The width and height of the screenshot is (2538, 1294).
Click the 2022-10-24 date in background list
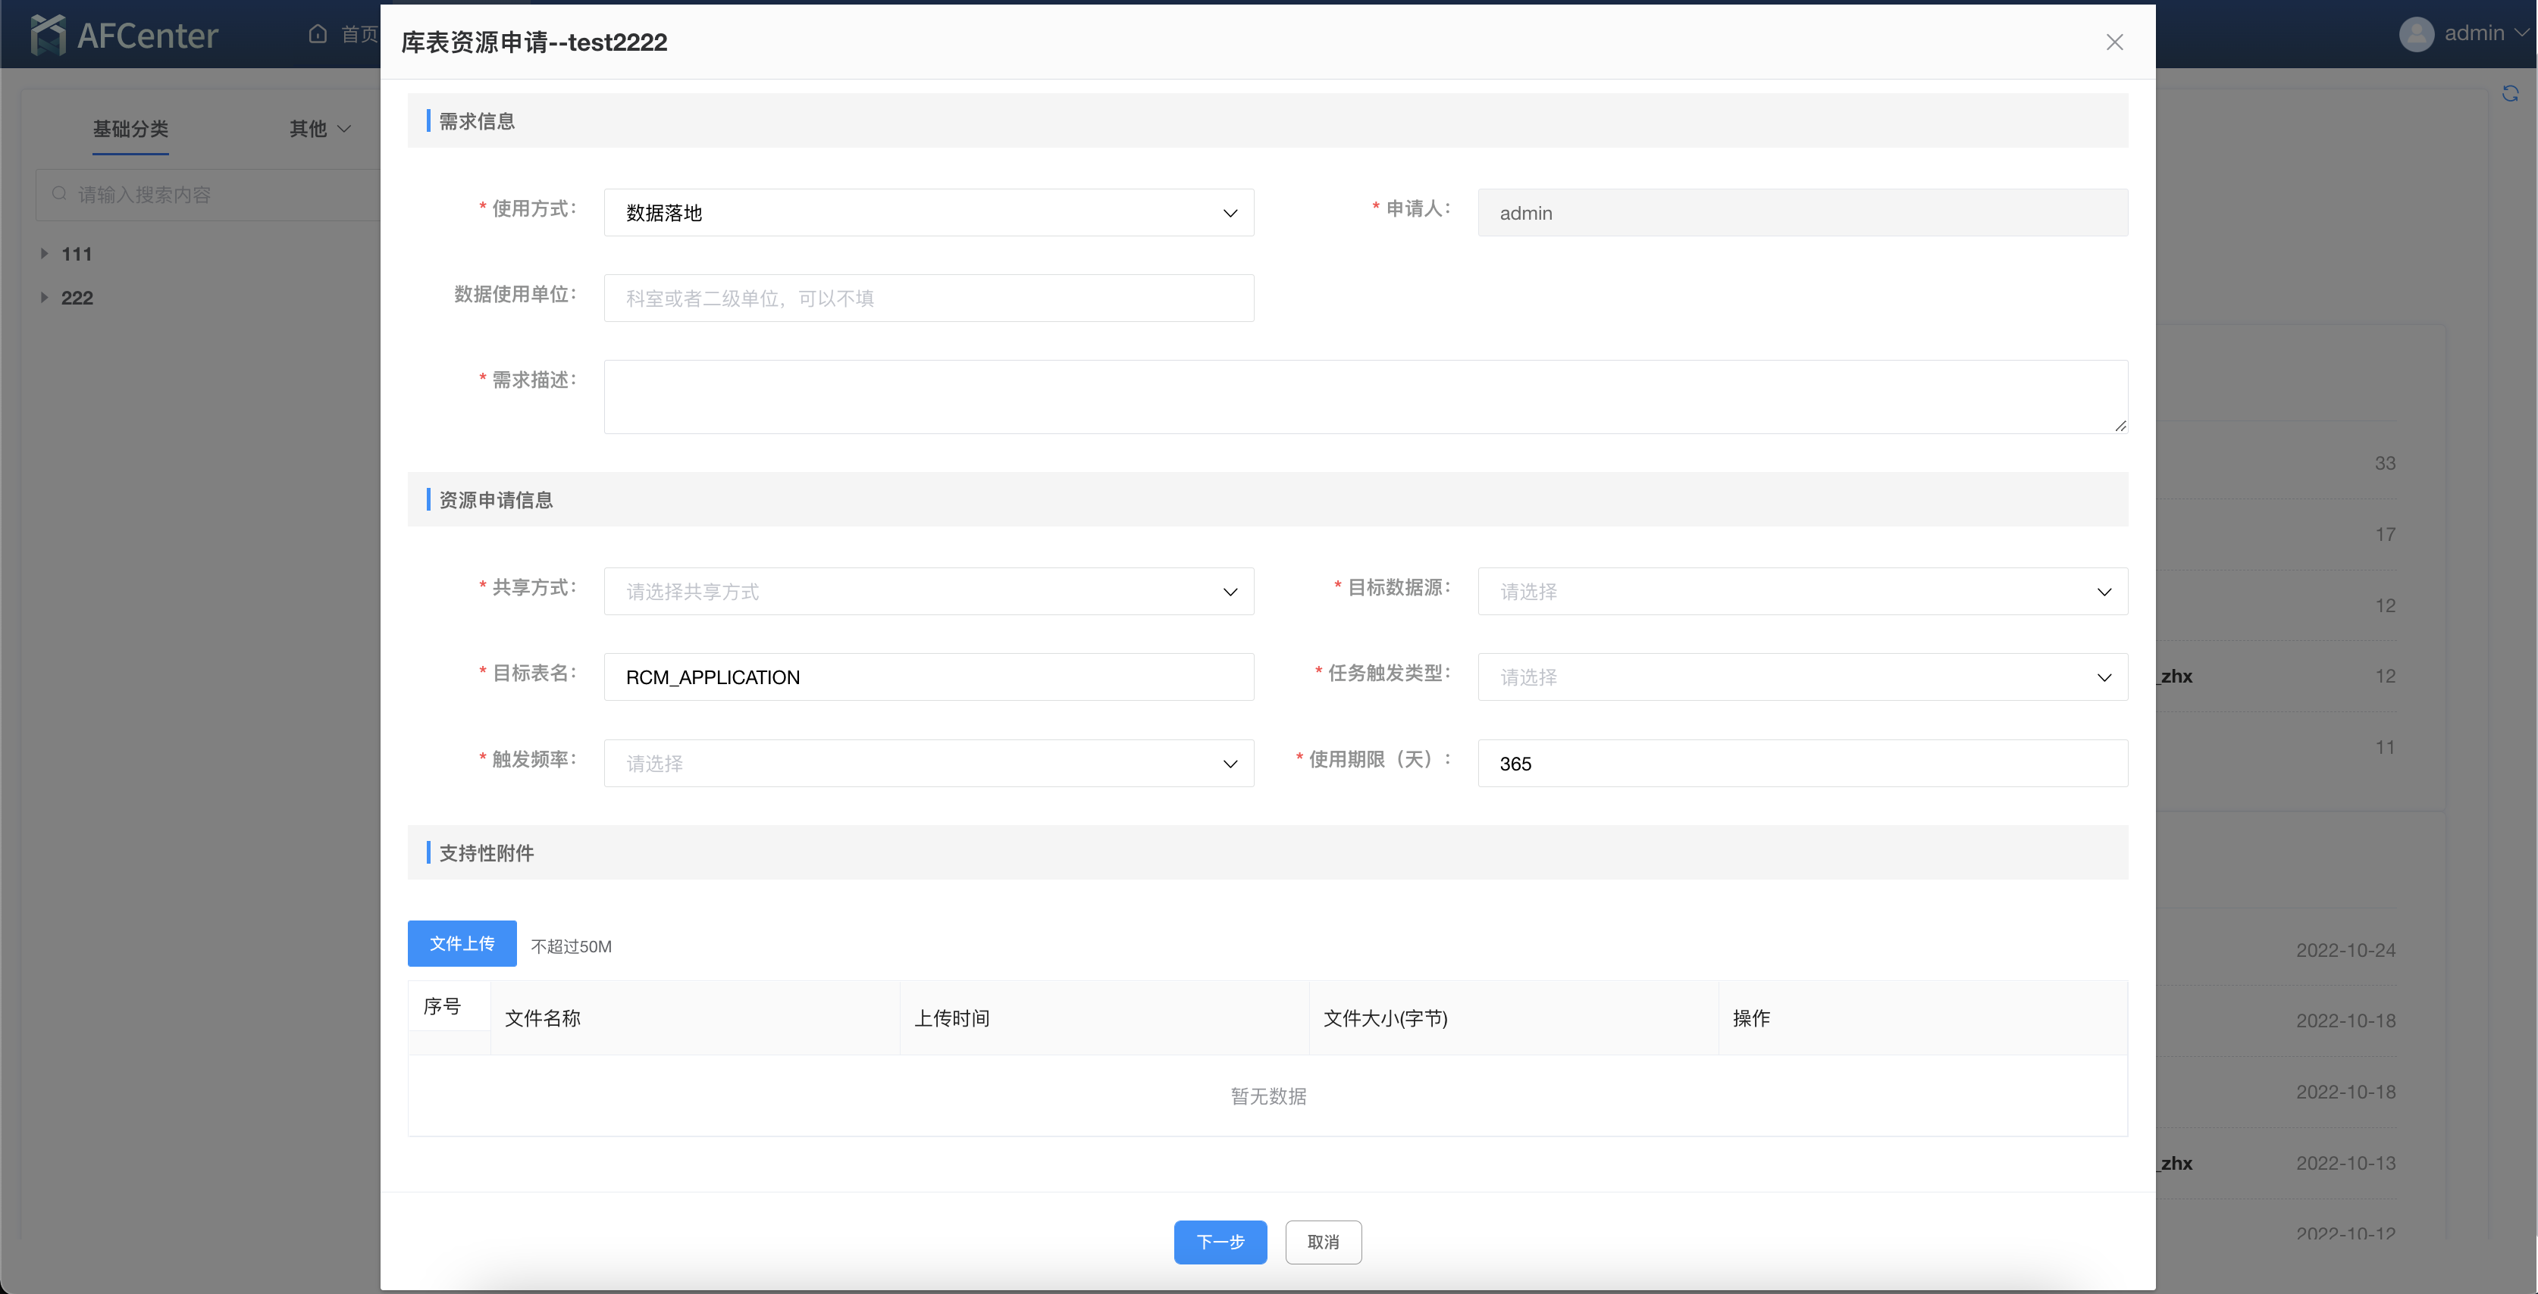pos(2346,950)
